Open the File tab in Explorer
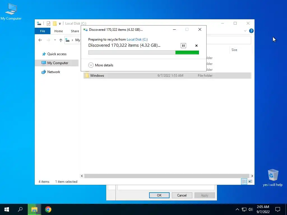The height and width of the screenshot is (215, 287). [43, 31]
